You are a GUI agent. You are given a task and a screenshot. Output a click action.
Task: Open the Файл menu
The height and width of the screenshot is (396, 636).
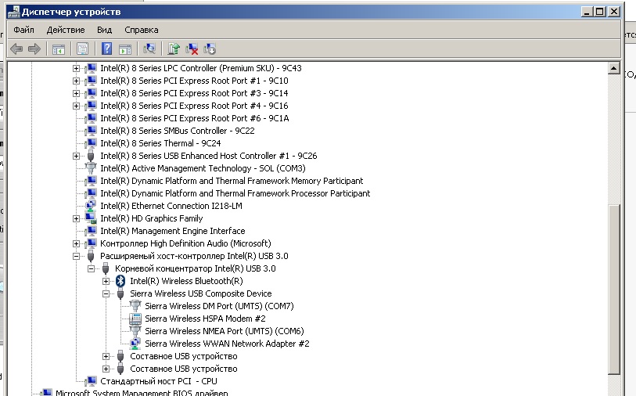[23, 30]
